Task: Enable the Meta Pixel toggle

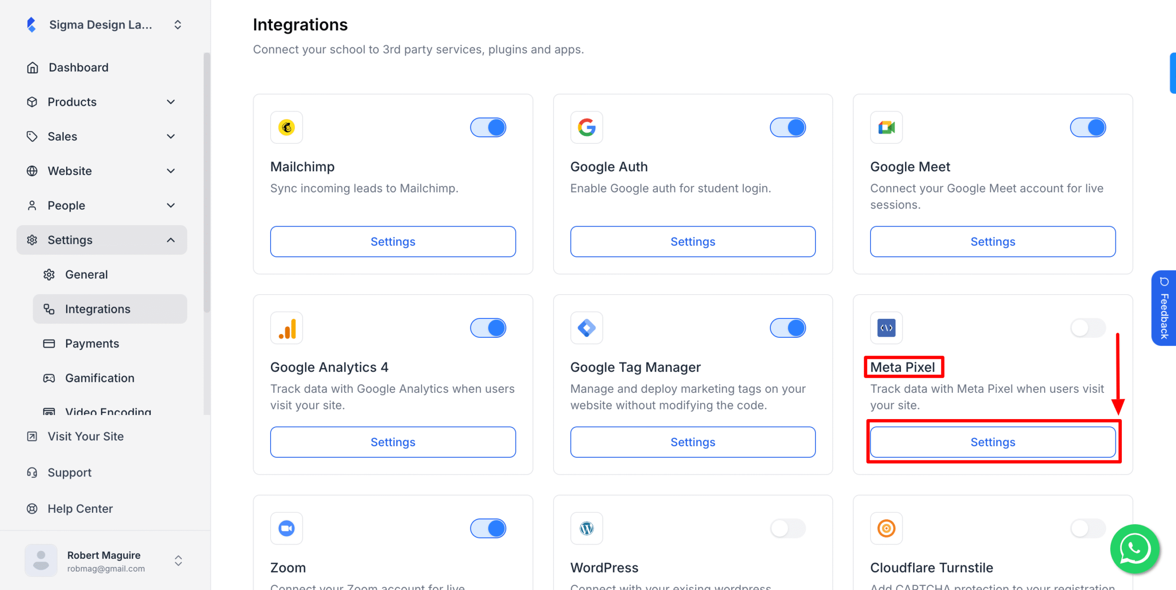Action: 1088,328
